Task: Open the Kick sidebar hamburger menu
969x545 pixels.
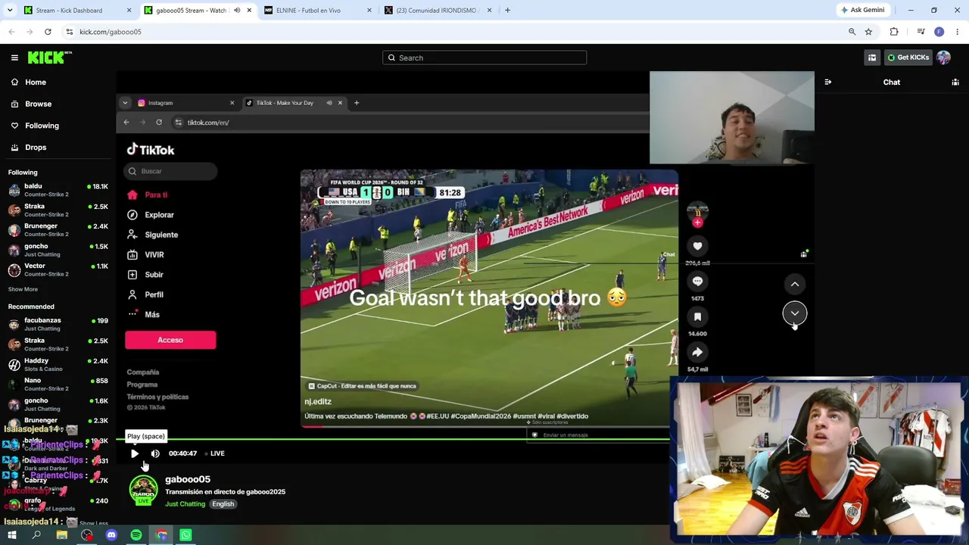Action: (x=14, y=58)
